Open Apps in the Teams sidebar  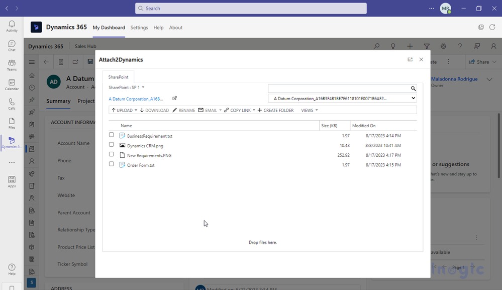(12, 181)
